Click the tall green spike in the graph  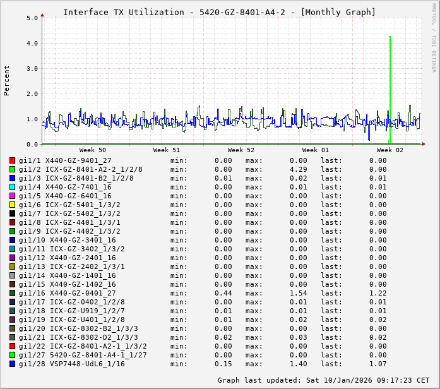pyautogui.click(x=389, y=82)
